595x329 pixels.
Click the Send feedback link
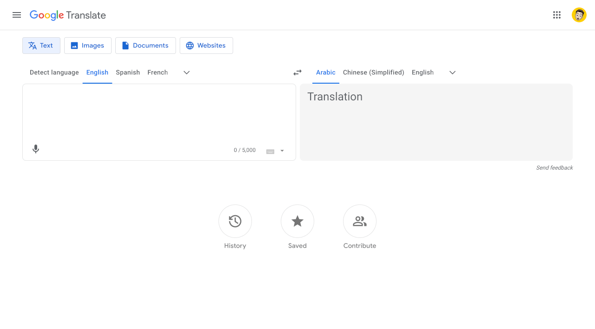pos(555,167)
